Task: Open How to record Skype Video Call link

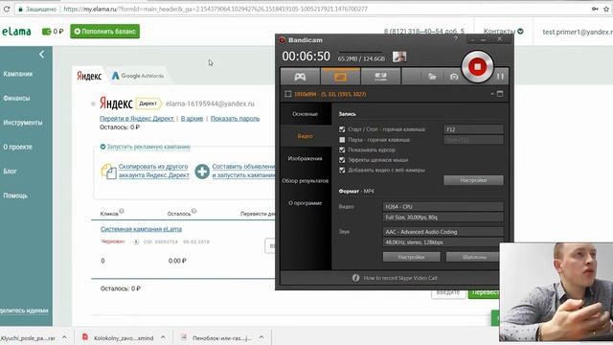Action: [x=400, y=278]
